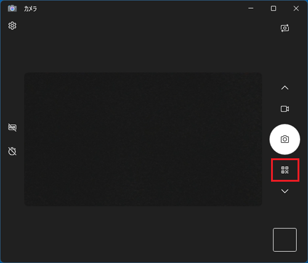
Task: Open the camera roll thumbnail
Action: pos(285,240)
